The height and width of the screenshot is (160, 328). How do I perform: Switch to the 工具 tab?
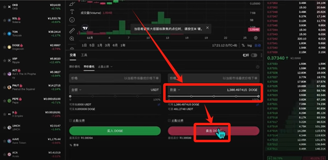(84, 55)
